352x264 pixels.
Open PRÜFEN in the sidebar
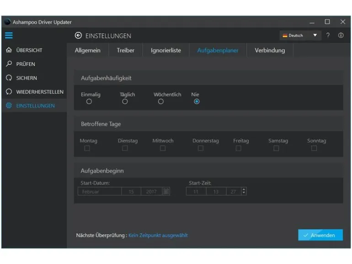click(x=34, y=64)
